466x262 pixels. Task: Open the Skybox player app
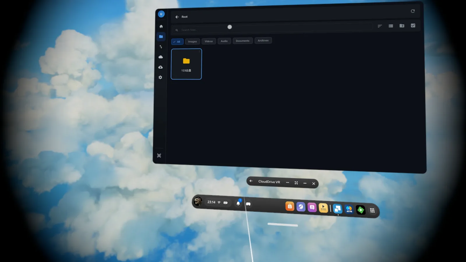(323, 208)
